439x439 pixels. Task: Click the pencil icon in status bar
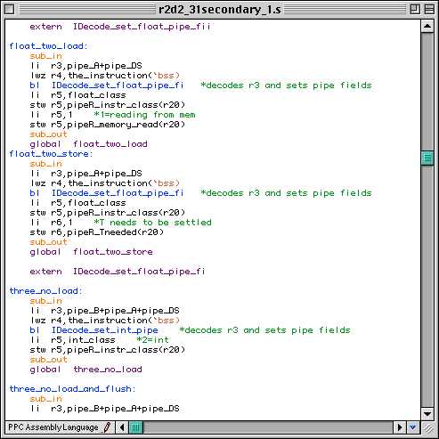coord(107,427)
